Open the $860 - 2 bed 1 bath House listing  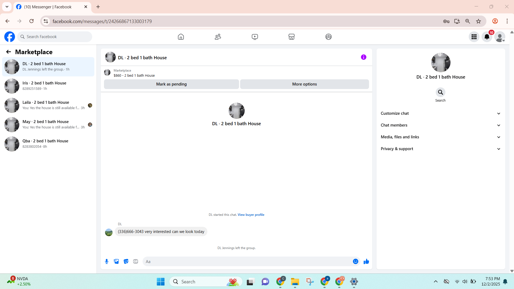tap(134, 76)
